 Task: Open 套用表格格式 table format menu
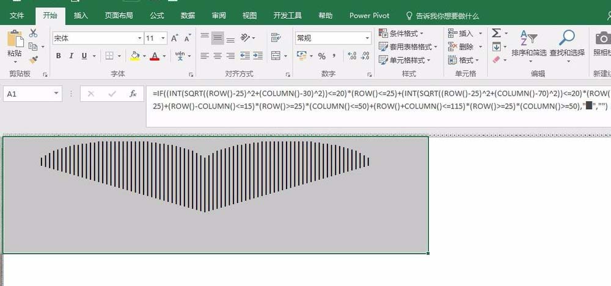tap(408, 47)
